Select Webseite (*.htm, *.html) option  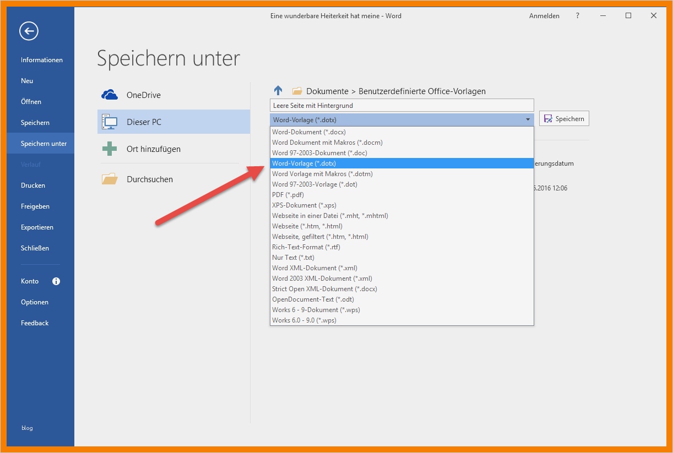[x=401, y=226]
